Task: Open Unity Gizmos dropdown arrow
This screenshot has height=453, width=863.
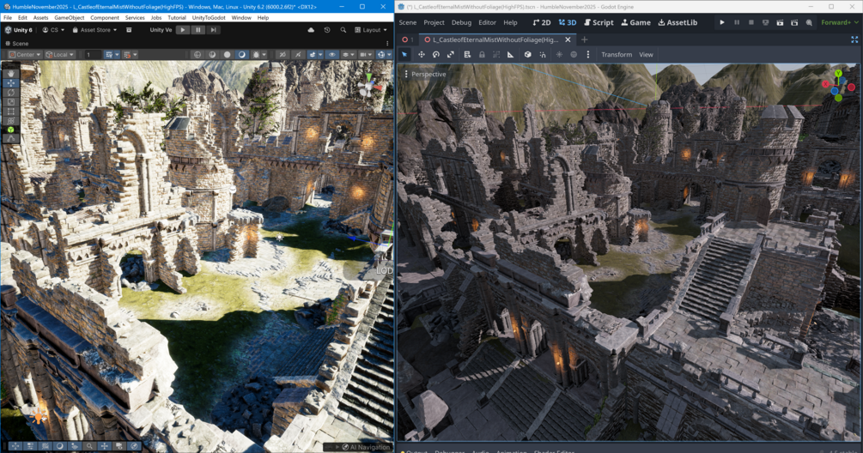Action: click(x=389, y=54)
